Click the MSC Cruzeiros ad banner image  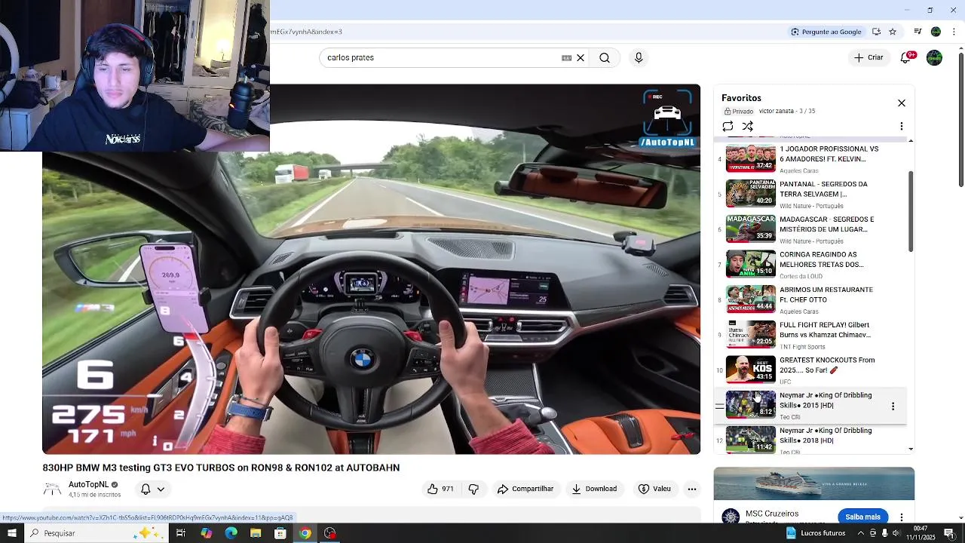tap(814, 483)
